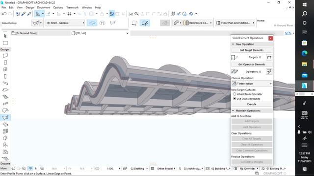Choose the Ruled shell geometry method
The height and width of the screenshot is (176, 314).
(112, 23)
